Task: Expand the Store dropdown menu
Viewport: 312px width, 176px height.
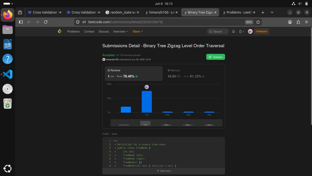Action: [x=138, y=31]
